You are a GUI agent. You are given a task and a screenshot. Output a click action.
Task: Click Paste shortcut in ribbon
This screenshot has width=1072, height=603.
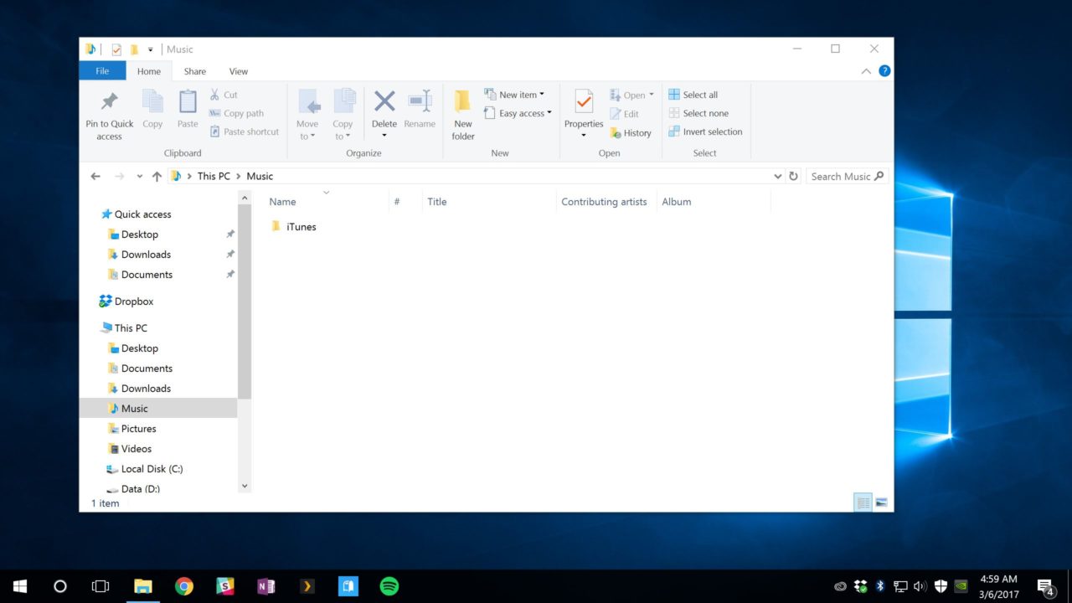[x=244, y=131]
